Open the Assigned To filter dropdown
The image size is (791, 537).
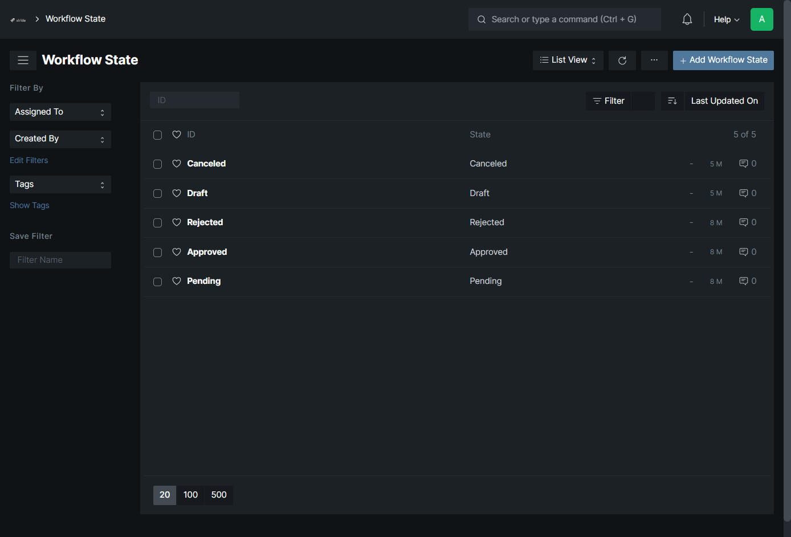pyautogui.click(x=60, y=112)
